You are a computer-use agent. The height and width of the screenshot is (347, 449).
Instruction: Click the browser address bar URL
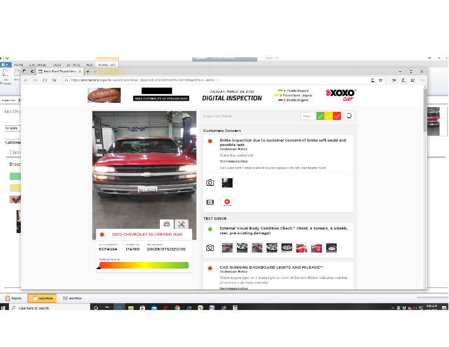(213, 80)
